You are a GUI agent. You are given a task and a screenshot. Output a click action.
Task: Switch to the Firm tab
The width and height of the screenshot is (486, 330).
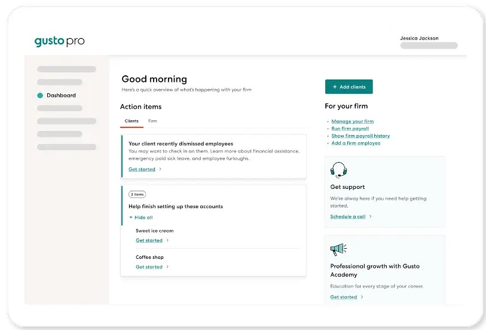[x=152, y=121]
